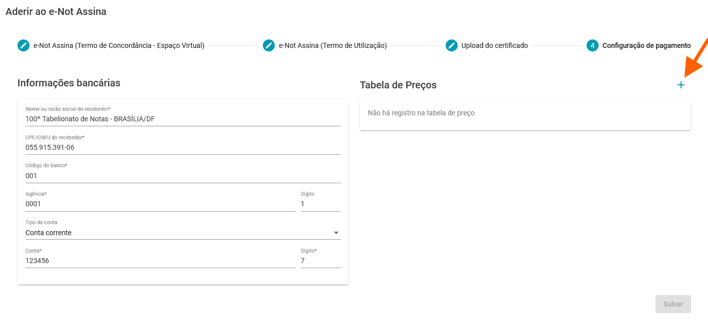Click pencil icon of Termo de Utilização step
The image size is (708, 335).
[x=269, y=45]
